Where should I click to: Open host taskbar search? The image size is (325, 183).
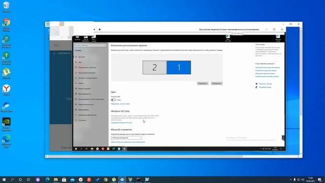click(x=12, y=179)
